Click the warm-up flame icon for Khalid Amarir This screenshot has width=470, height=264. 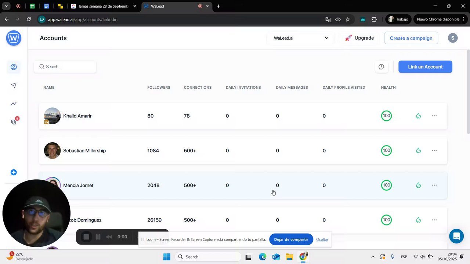418,116
